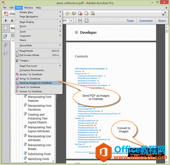The height and width of the screenshot is (165, 170).
Task: Click bookmarks panel scroll down arrow
Action: tap(53, 161)
